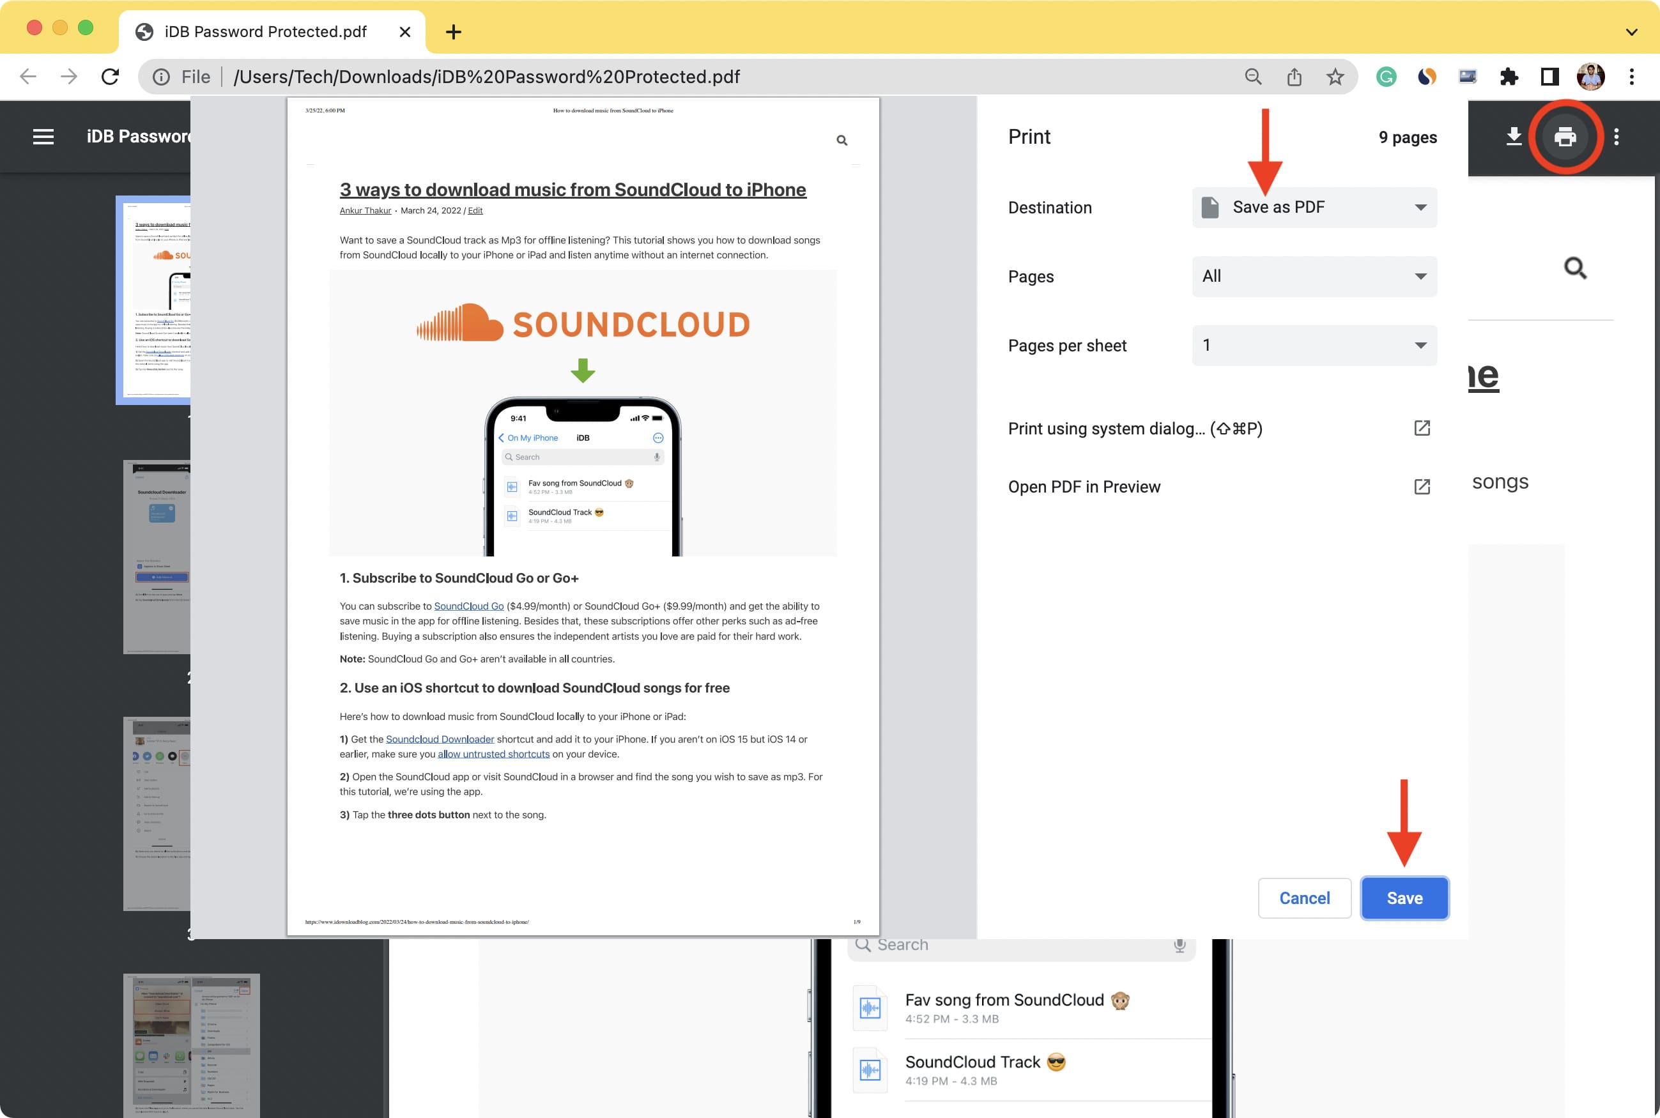Click the File site info icon
Screen dimensions: 1660x1118
click(162, 77)
